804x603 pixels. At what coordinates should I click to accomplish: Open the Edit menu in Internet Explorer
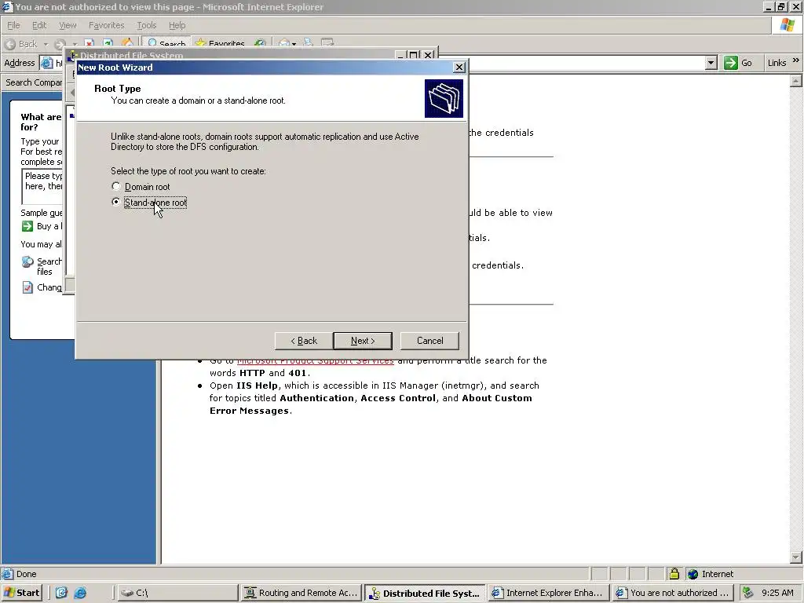coord(39,25)
